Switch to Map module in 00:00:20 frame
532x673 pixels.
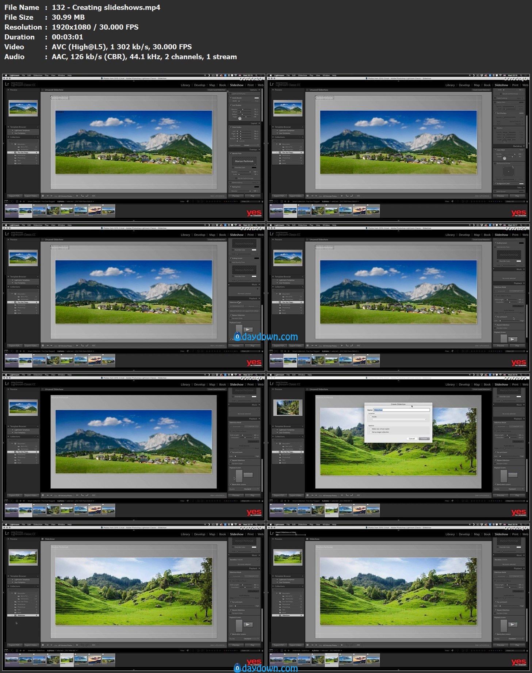coord(212,85)
